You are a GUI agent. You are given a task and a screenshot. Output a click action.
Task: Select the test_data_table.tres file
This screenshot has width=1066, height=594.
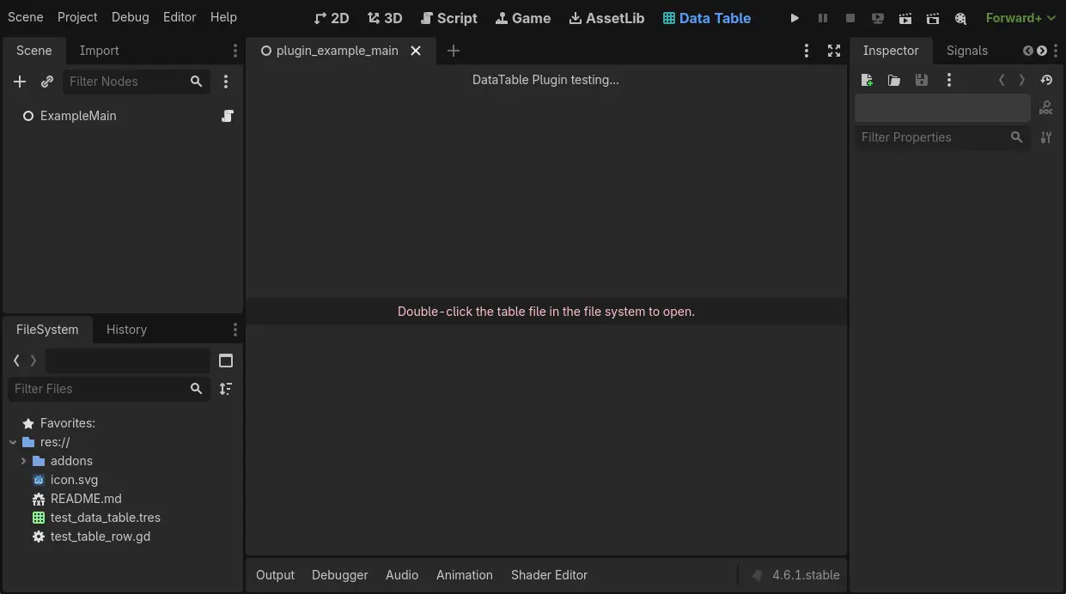point(106,518)
